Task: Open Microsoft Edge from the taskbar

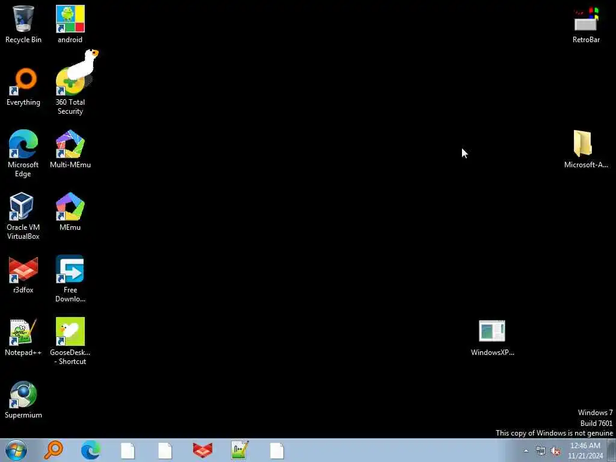Action: click(91, 450)
